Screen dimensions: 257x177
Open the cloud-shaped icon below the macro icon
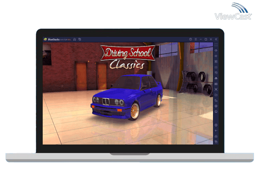pyautogui.click(x=216, y=78)
